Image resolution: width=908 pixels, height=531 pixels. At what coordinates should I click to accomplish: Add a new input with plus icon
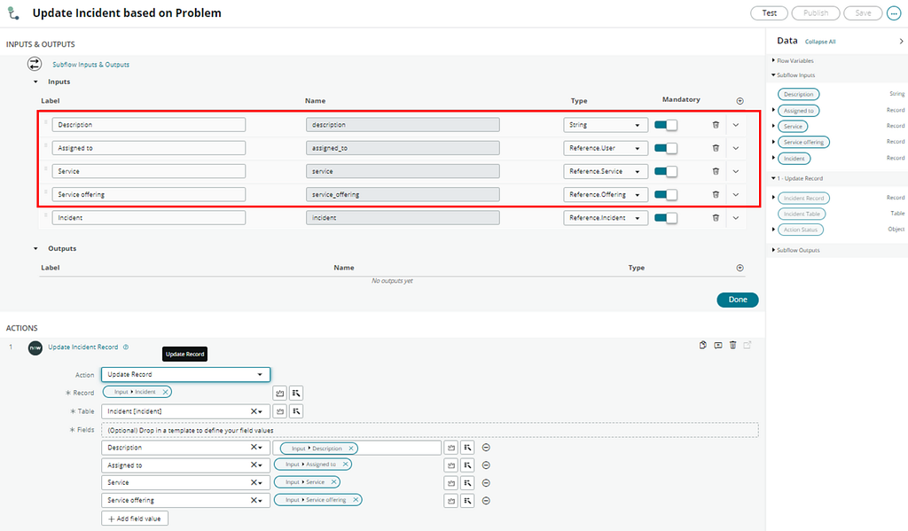[740, 101]
